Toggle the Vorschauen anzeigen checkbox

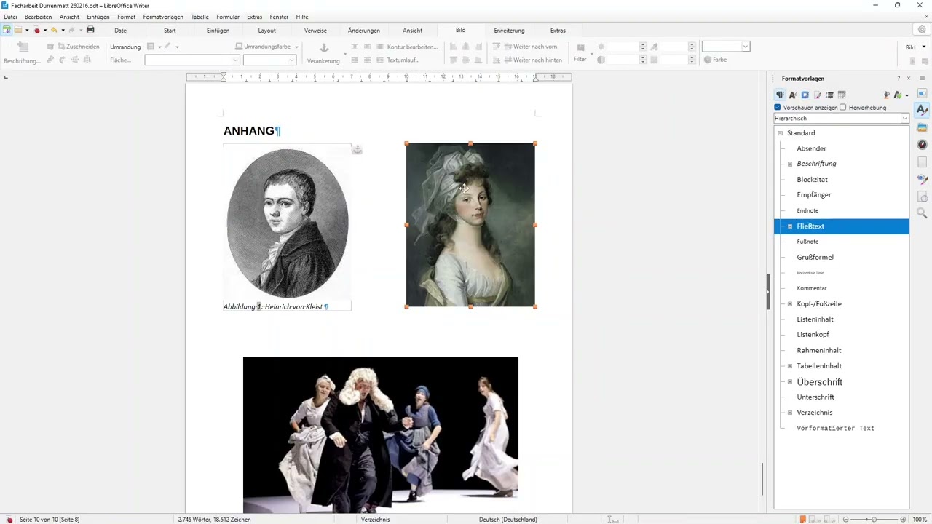point(778,107)
